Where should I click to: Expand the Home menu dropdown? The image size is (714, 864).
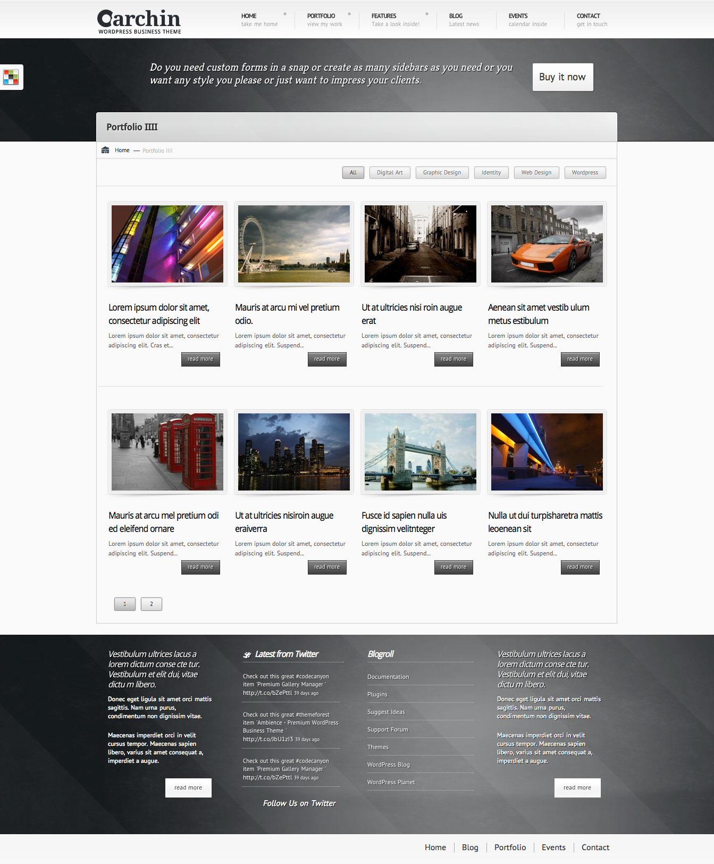[285, 14]
